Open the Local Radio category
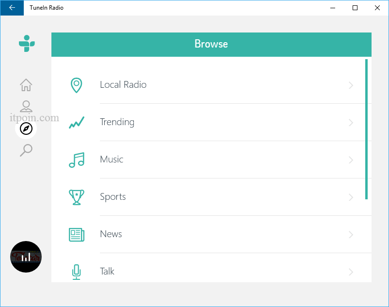 click(x=211, y=85)
